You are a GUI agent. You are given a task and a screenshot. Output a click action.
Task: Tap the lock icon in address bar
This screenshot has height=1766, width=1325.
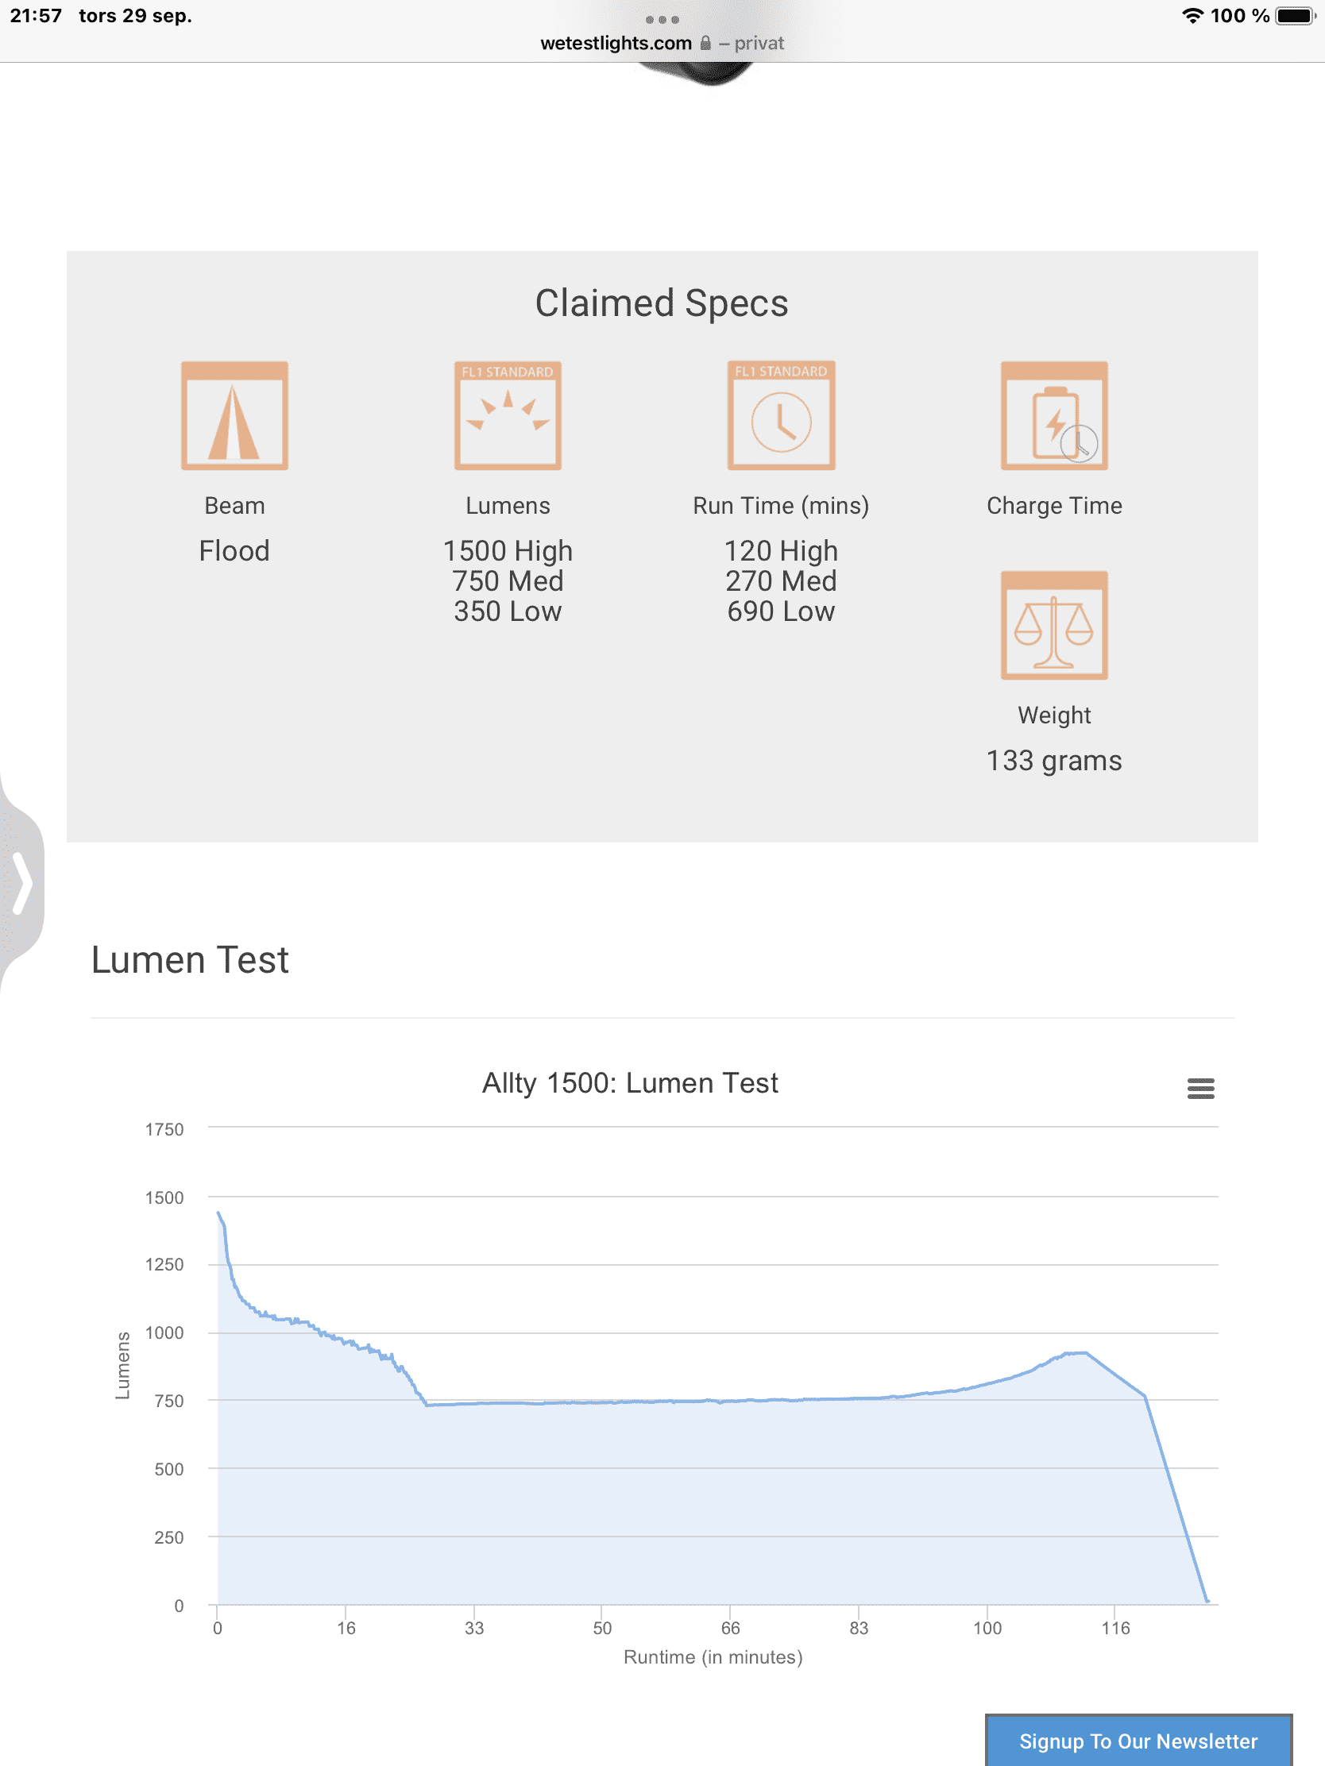coord(705,43)
